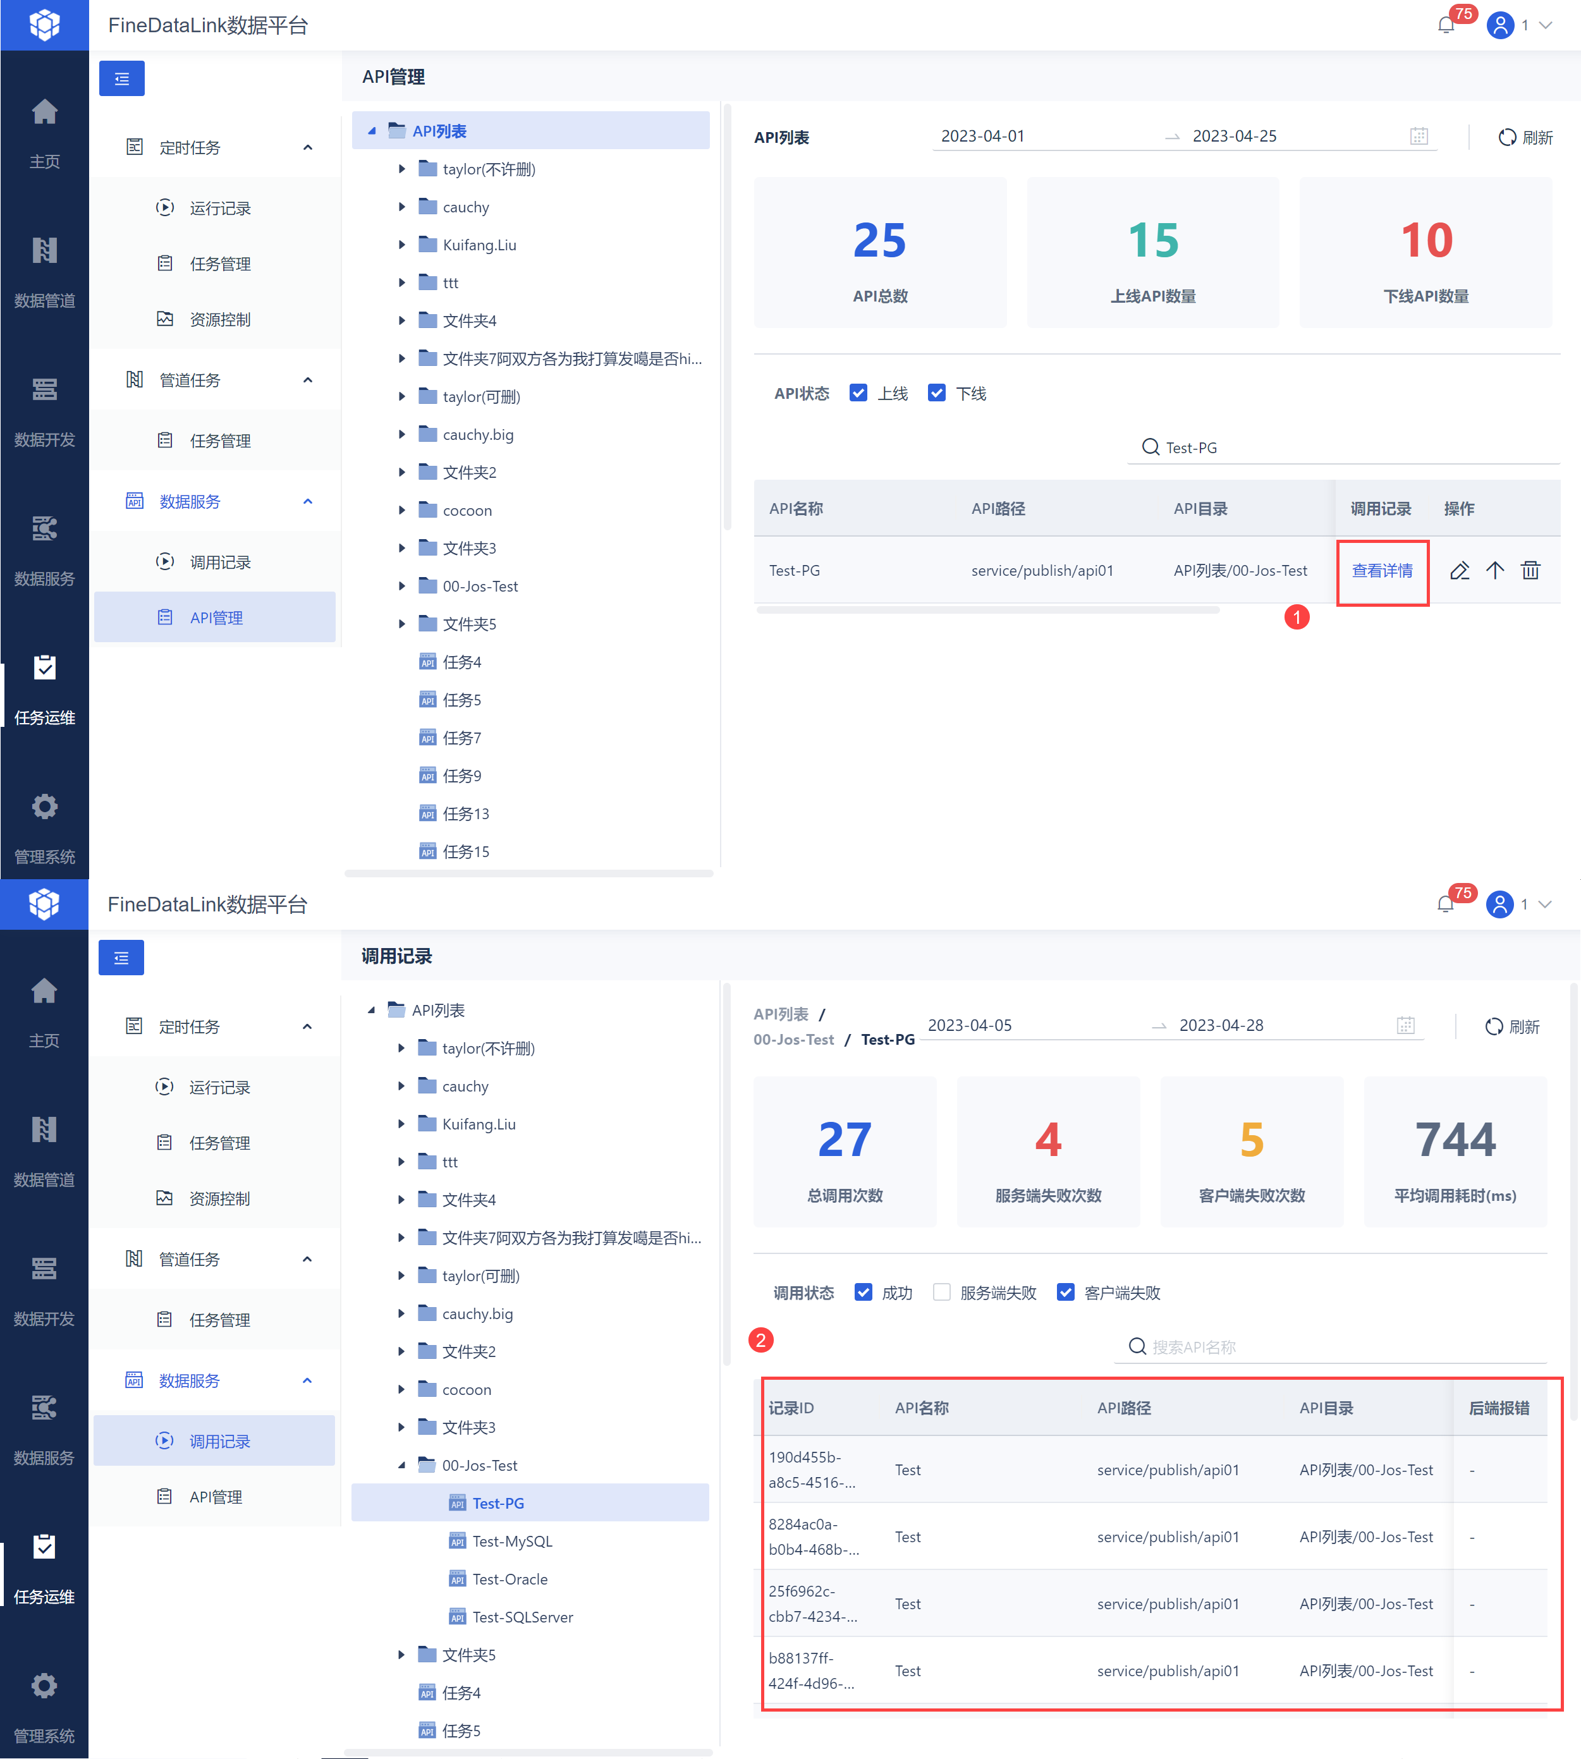Click the search magnifier beside Test-PG

point(1150,447)
